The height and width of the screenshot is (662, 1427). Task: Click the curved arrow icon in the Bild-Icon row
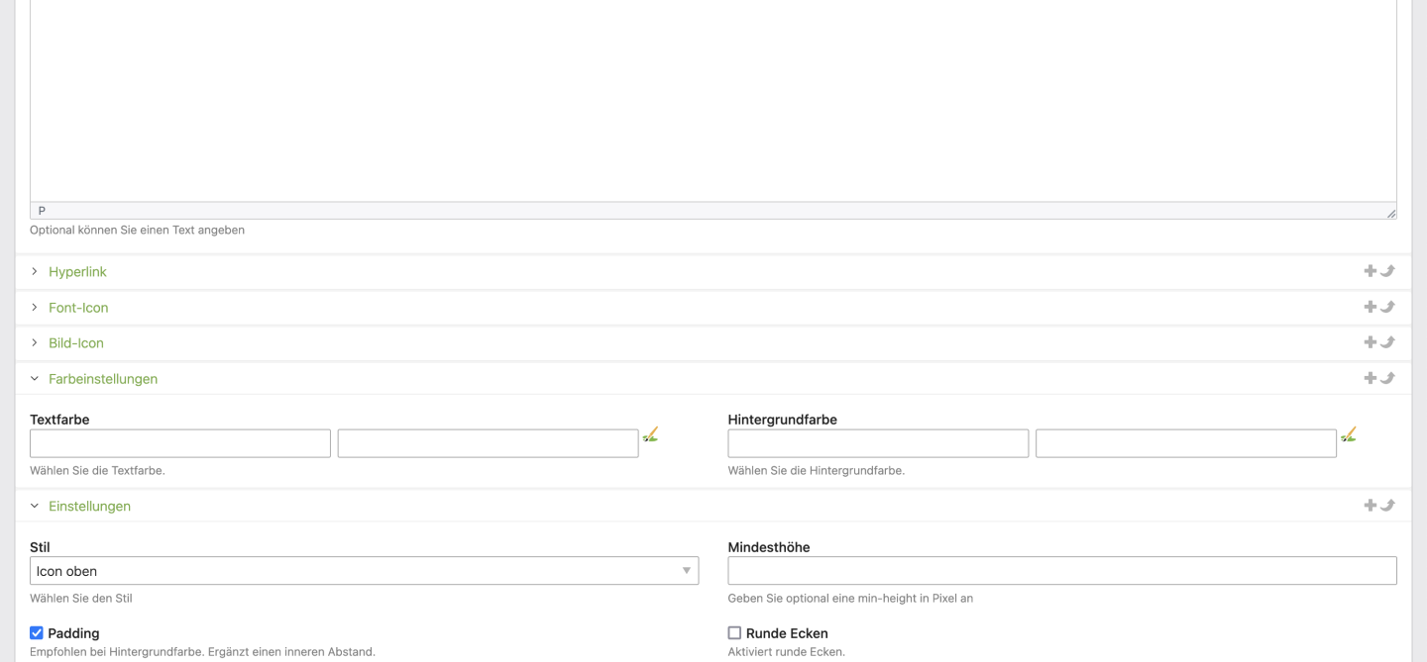[1387, 342]
